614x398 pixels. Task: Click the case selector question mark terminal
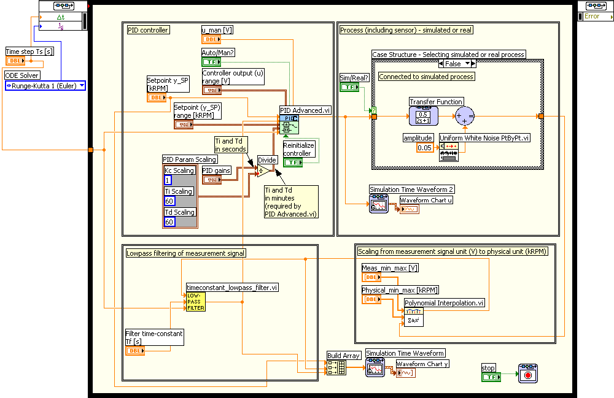point(374,110)
